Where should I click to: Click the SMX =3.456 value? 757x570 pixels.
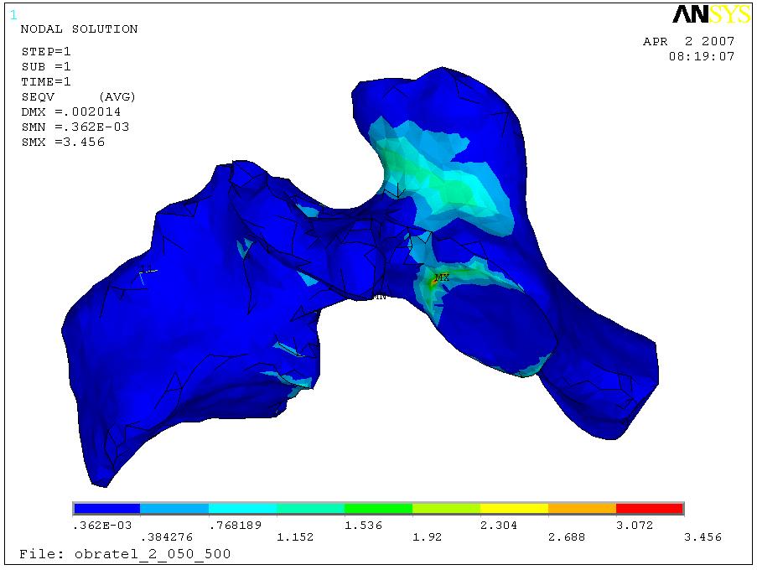click(x=63, y=142)
